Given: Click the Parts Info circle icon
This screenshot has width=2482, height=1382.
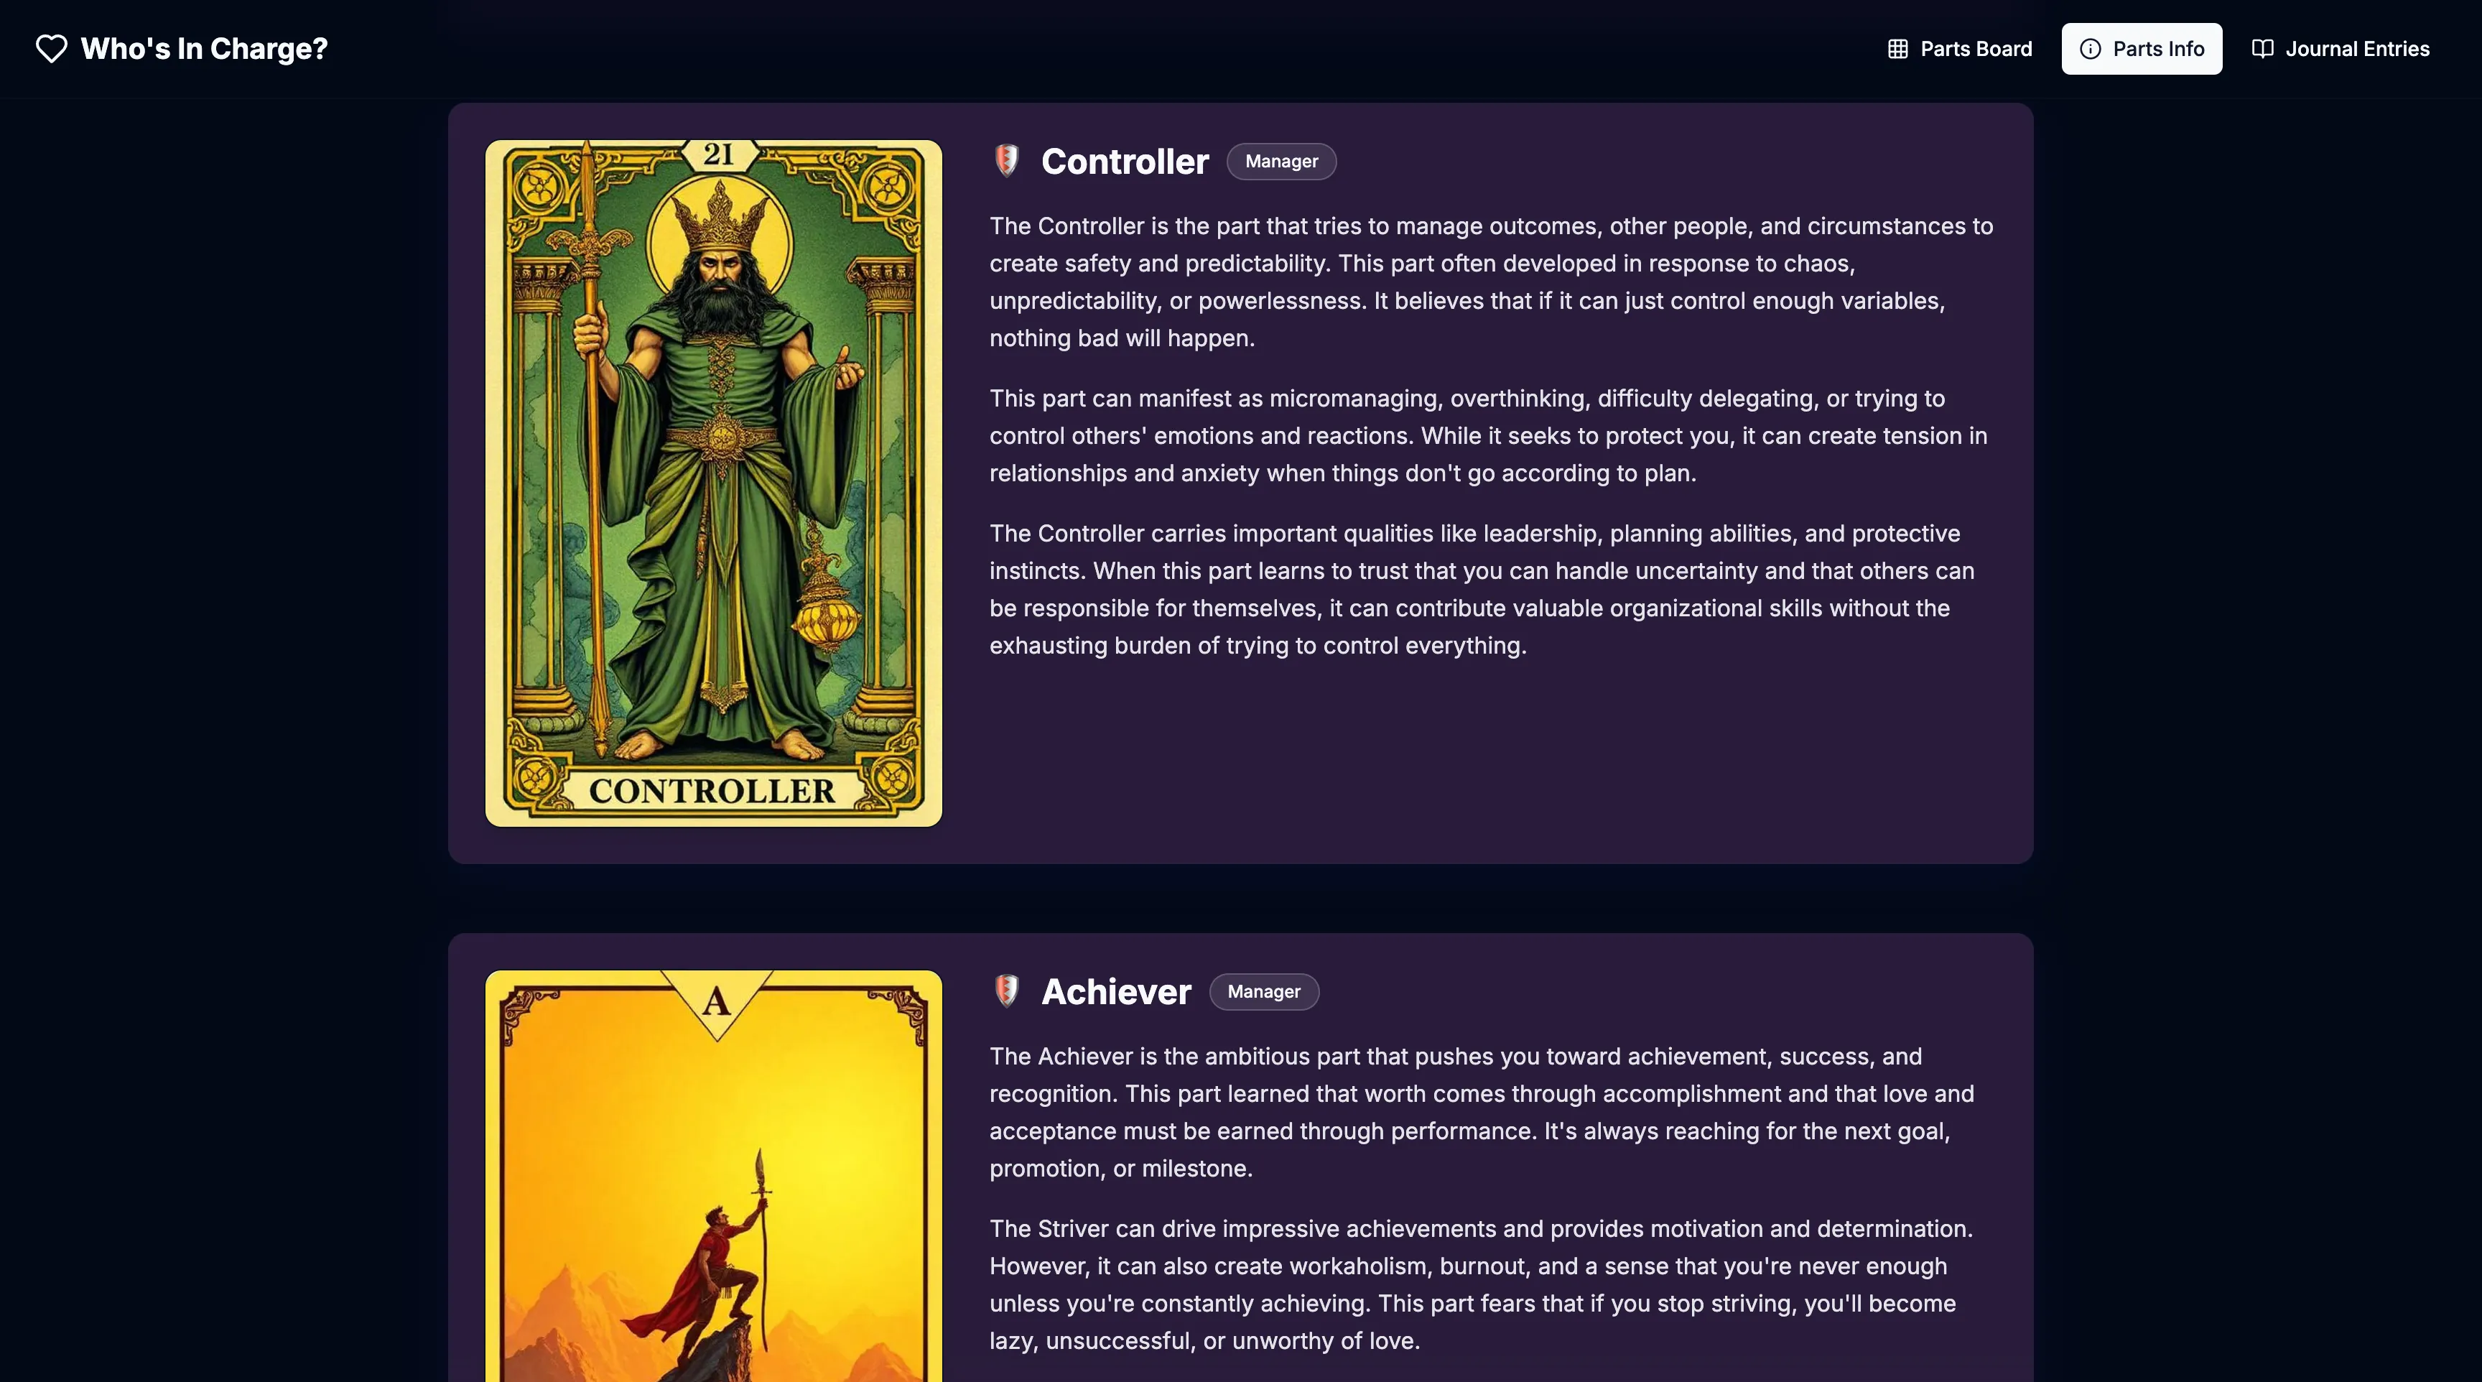Looking at the screenshot, I should click(x=2090, y=49).
